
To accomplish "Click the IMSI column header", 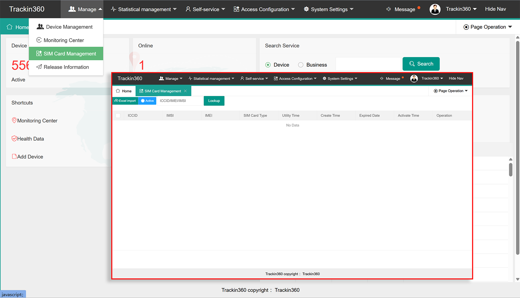I will point(170,116).
